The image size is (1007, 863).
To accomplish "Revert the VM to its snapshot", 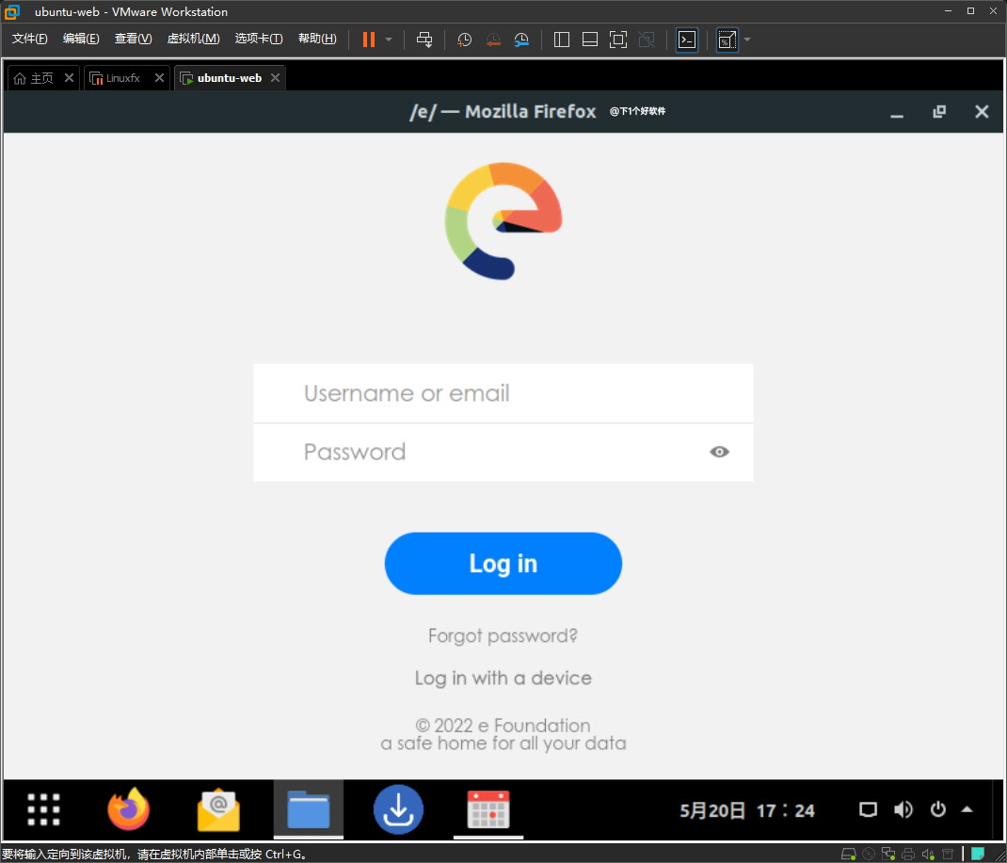I will click(492, 40).
